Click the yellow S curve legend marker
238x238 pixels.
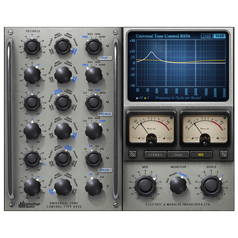(145, 98)
